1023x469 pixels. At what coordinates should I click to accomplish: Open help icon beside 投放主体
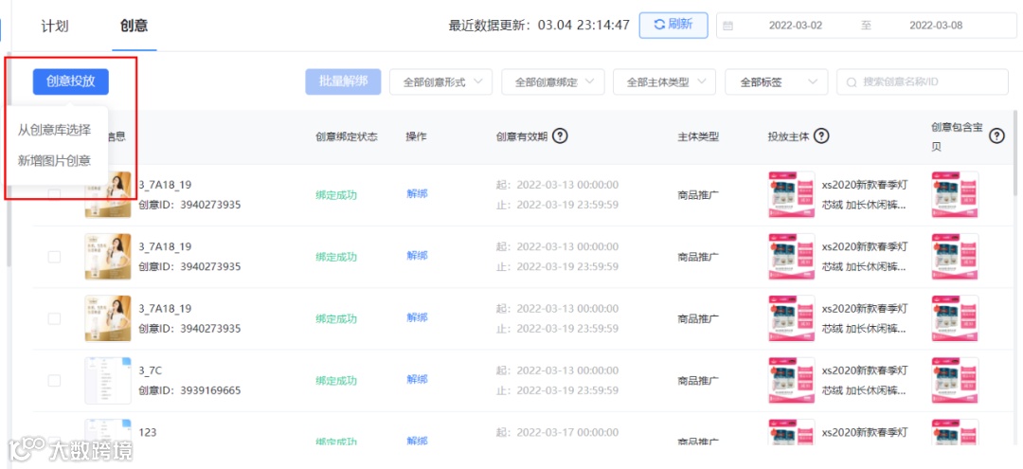tap(822, 136)
